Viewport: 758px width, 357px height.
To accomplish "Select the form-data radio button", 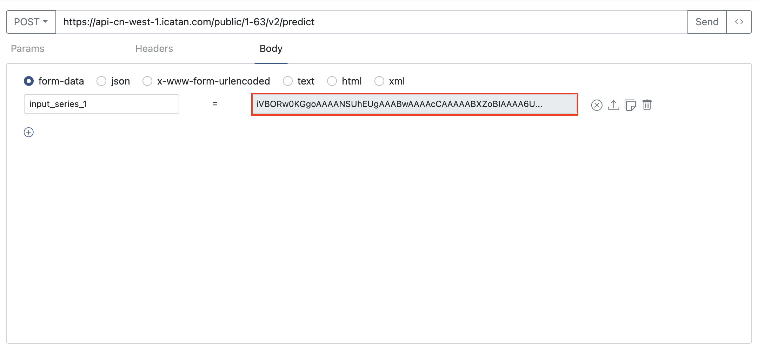I will 29,81.
